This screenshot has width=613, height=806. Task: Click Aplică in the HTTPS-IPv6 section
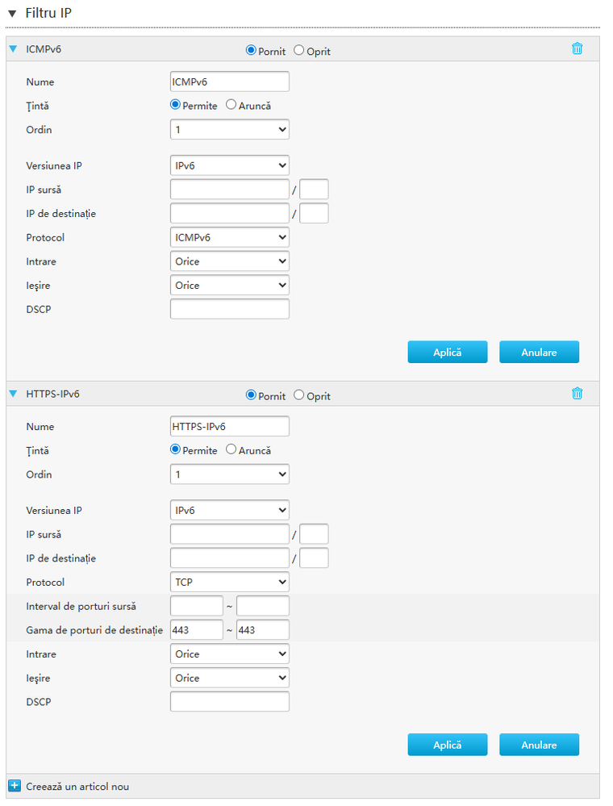tap(447, 745)
